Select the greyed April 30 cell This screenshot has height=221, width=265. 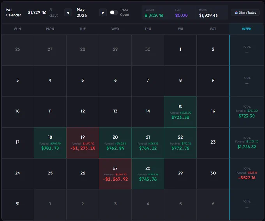(x=148, y=50)
